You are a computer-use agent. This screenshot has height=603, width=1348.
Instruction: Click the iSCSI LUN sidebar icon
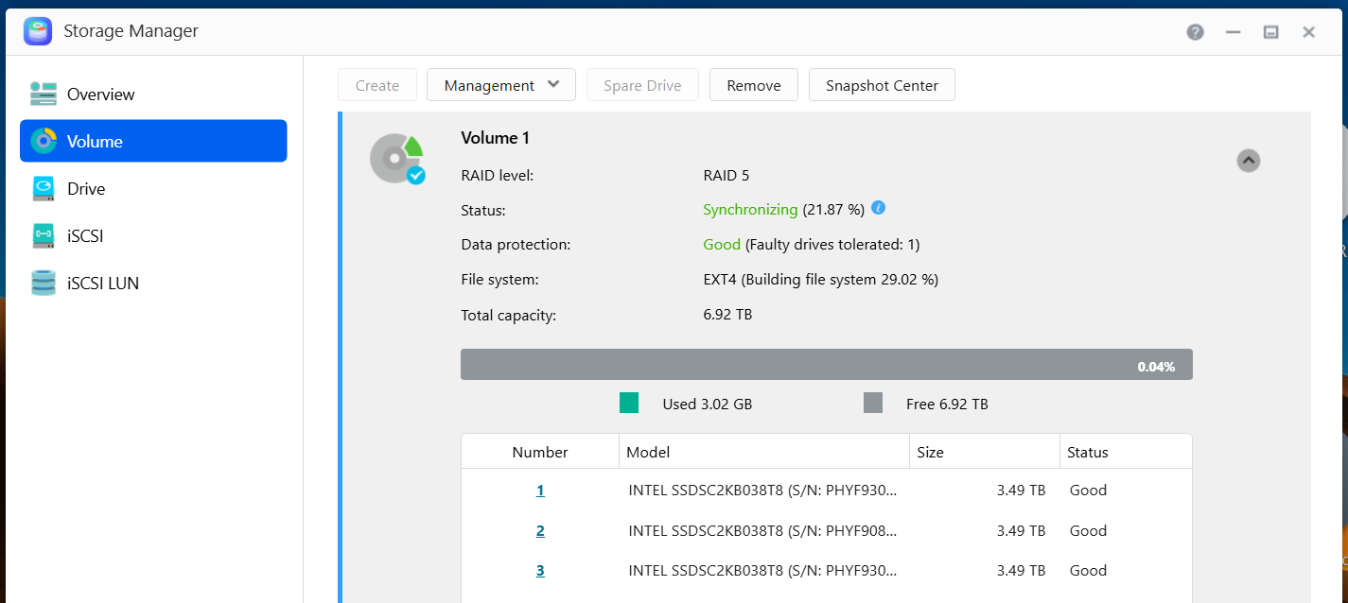[x=44, y=284]
